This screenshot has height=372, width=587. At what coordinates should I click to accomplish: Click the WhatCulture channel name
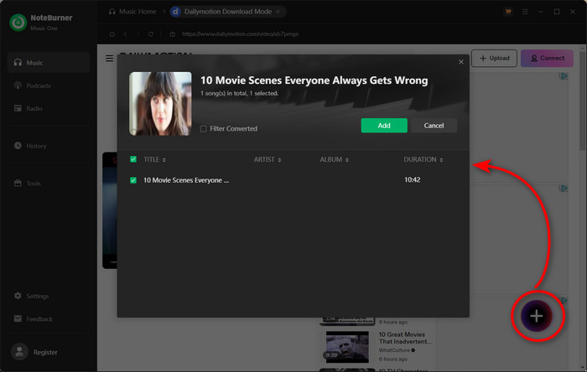tap(394, 350)
